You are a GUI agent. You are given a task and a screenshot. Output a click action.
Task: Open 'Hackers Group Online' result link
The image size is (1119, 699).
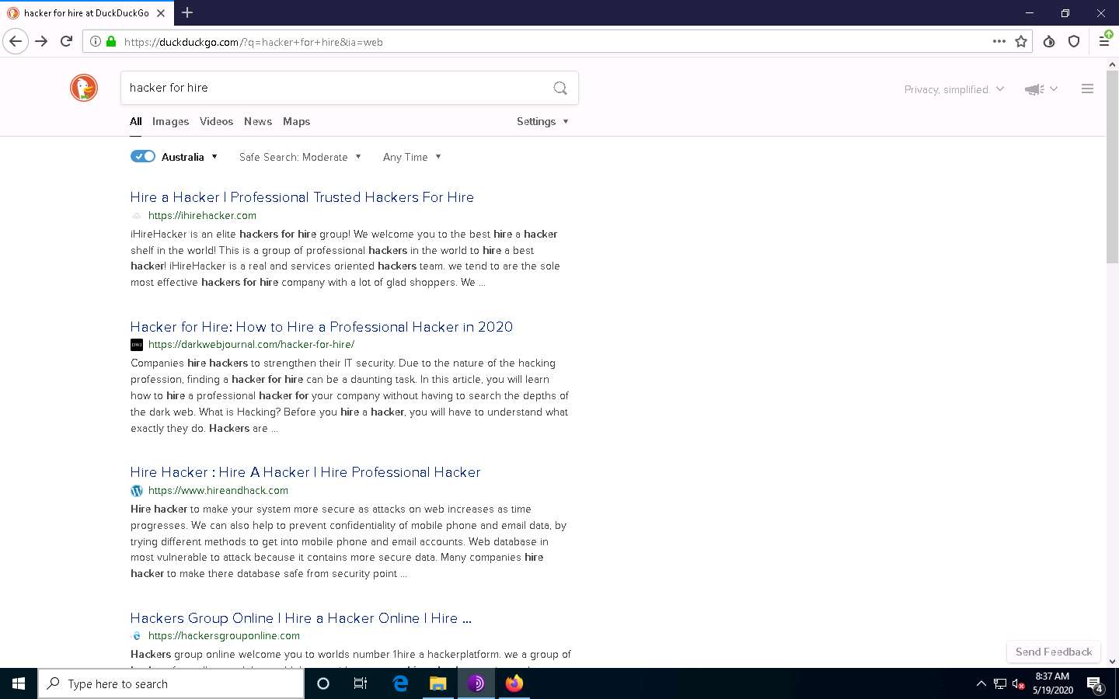coord(301,618)
